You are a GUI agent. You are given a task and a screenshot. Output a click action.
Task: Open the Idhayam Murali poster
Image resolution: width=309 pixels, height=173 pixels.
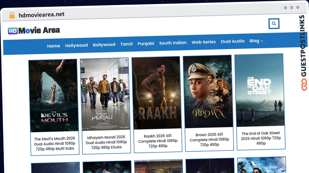tap(105, 95)
